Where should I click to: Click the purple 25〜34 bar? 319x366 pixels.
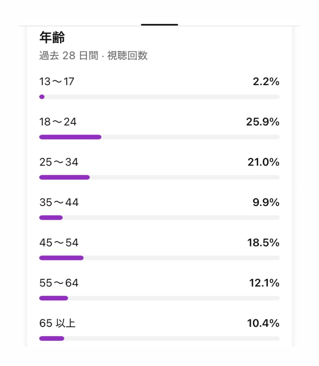(64, 177)
